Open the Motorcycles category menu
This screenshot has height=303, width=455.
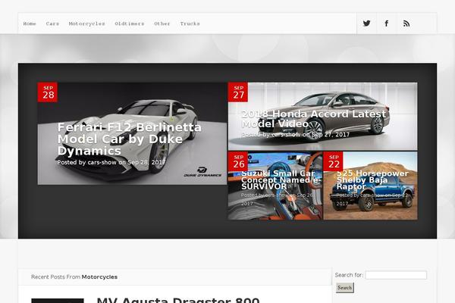(x=86, y=23)
